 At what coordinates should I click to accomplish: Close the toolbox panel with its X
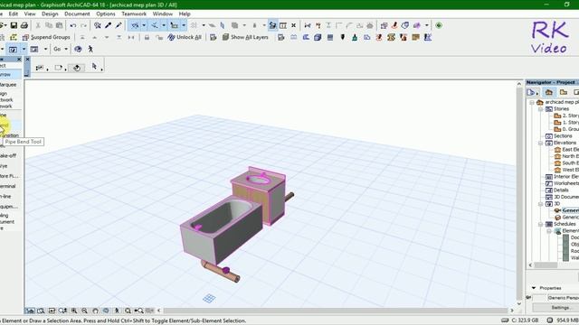click(19, 60)
